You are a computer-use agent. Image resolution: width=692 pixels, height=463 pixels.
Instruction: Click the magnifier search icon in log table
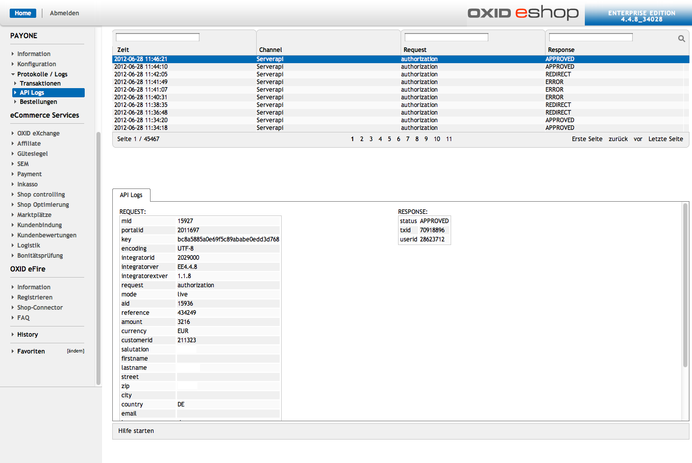tap(681, 39)
